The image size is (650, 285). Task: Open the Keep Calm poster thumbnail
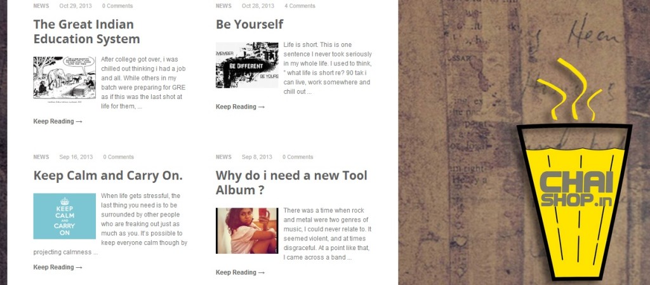64,216
